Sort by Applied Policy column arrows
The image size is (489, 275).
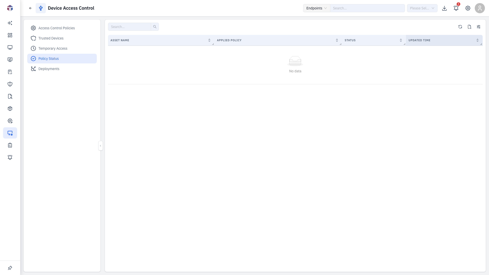[337, 40]
